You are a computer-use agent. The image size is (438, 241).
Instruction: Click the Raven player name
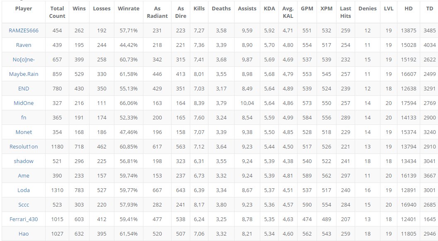click(x=23, y=45)
